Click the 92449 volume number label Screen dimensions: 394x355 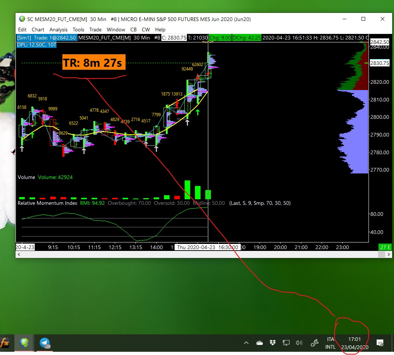[187, 69]
